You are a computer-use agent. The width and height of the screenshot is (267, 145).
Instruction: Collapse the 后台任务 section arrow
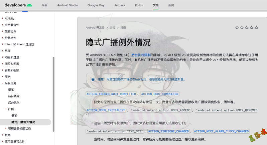(x=3, y=83)
